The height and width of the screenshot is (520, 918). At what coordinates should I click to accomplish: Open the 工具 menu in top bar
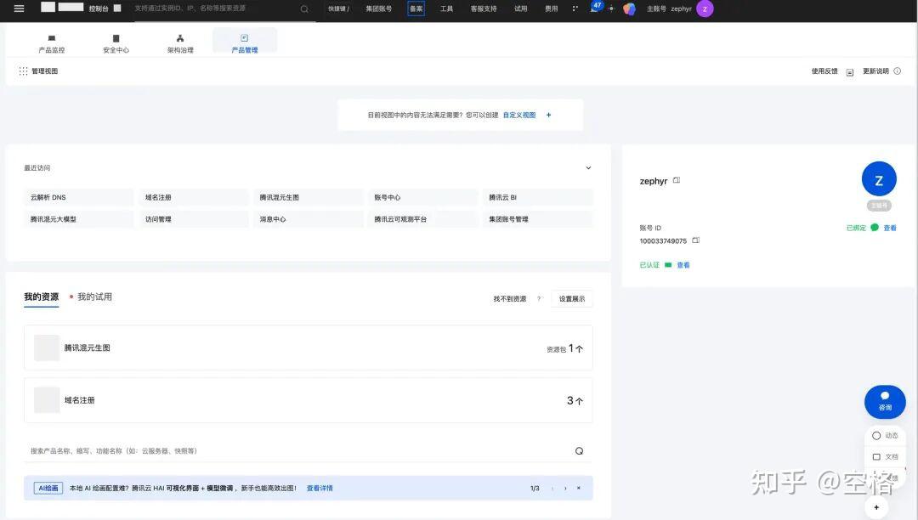coord(445,9)
